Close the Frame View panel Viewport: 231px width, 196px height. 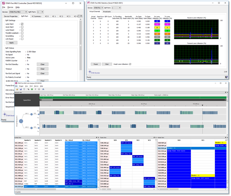(x=156, y=138)
